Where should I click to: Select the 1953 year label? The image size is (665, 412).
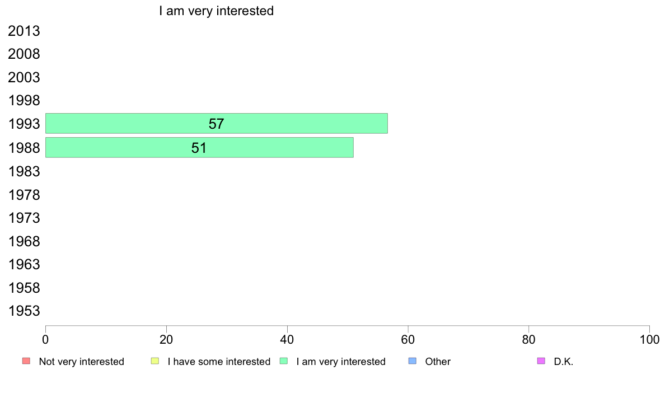click(24, 311)
